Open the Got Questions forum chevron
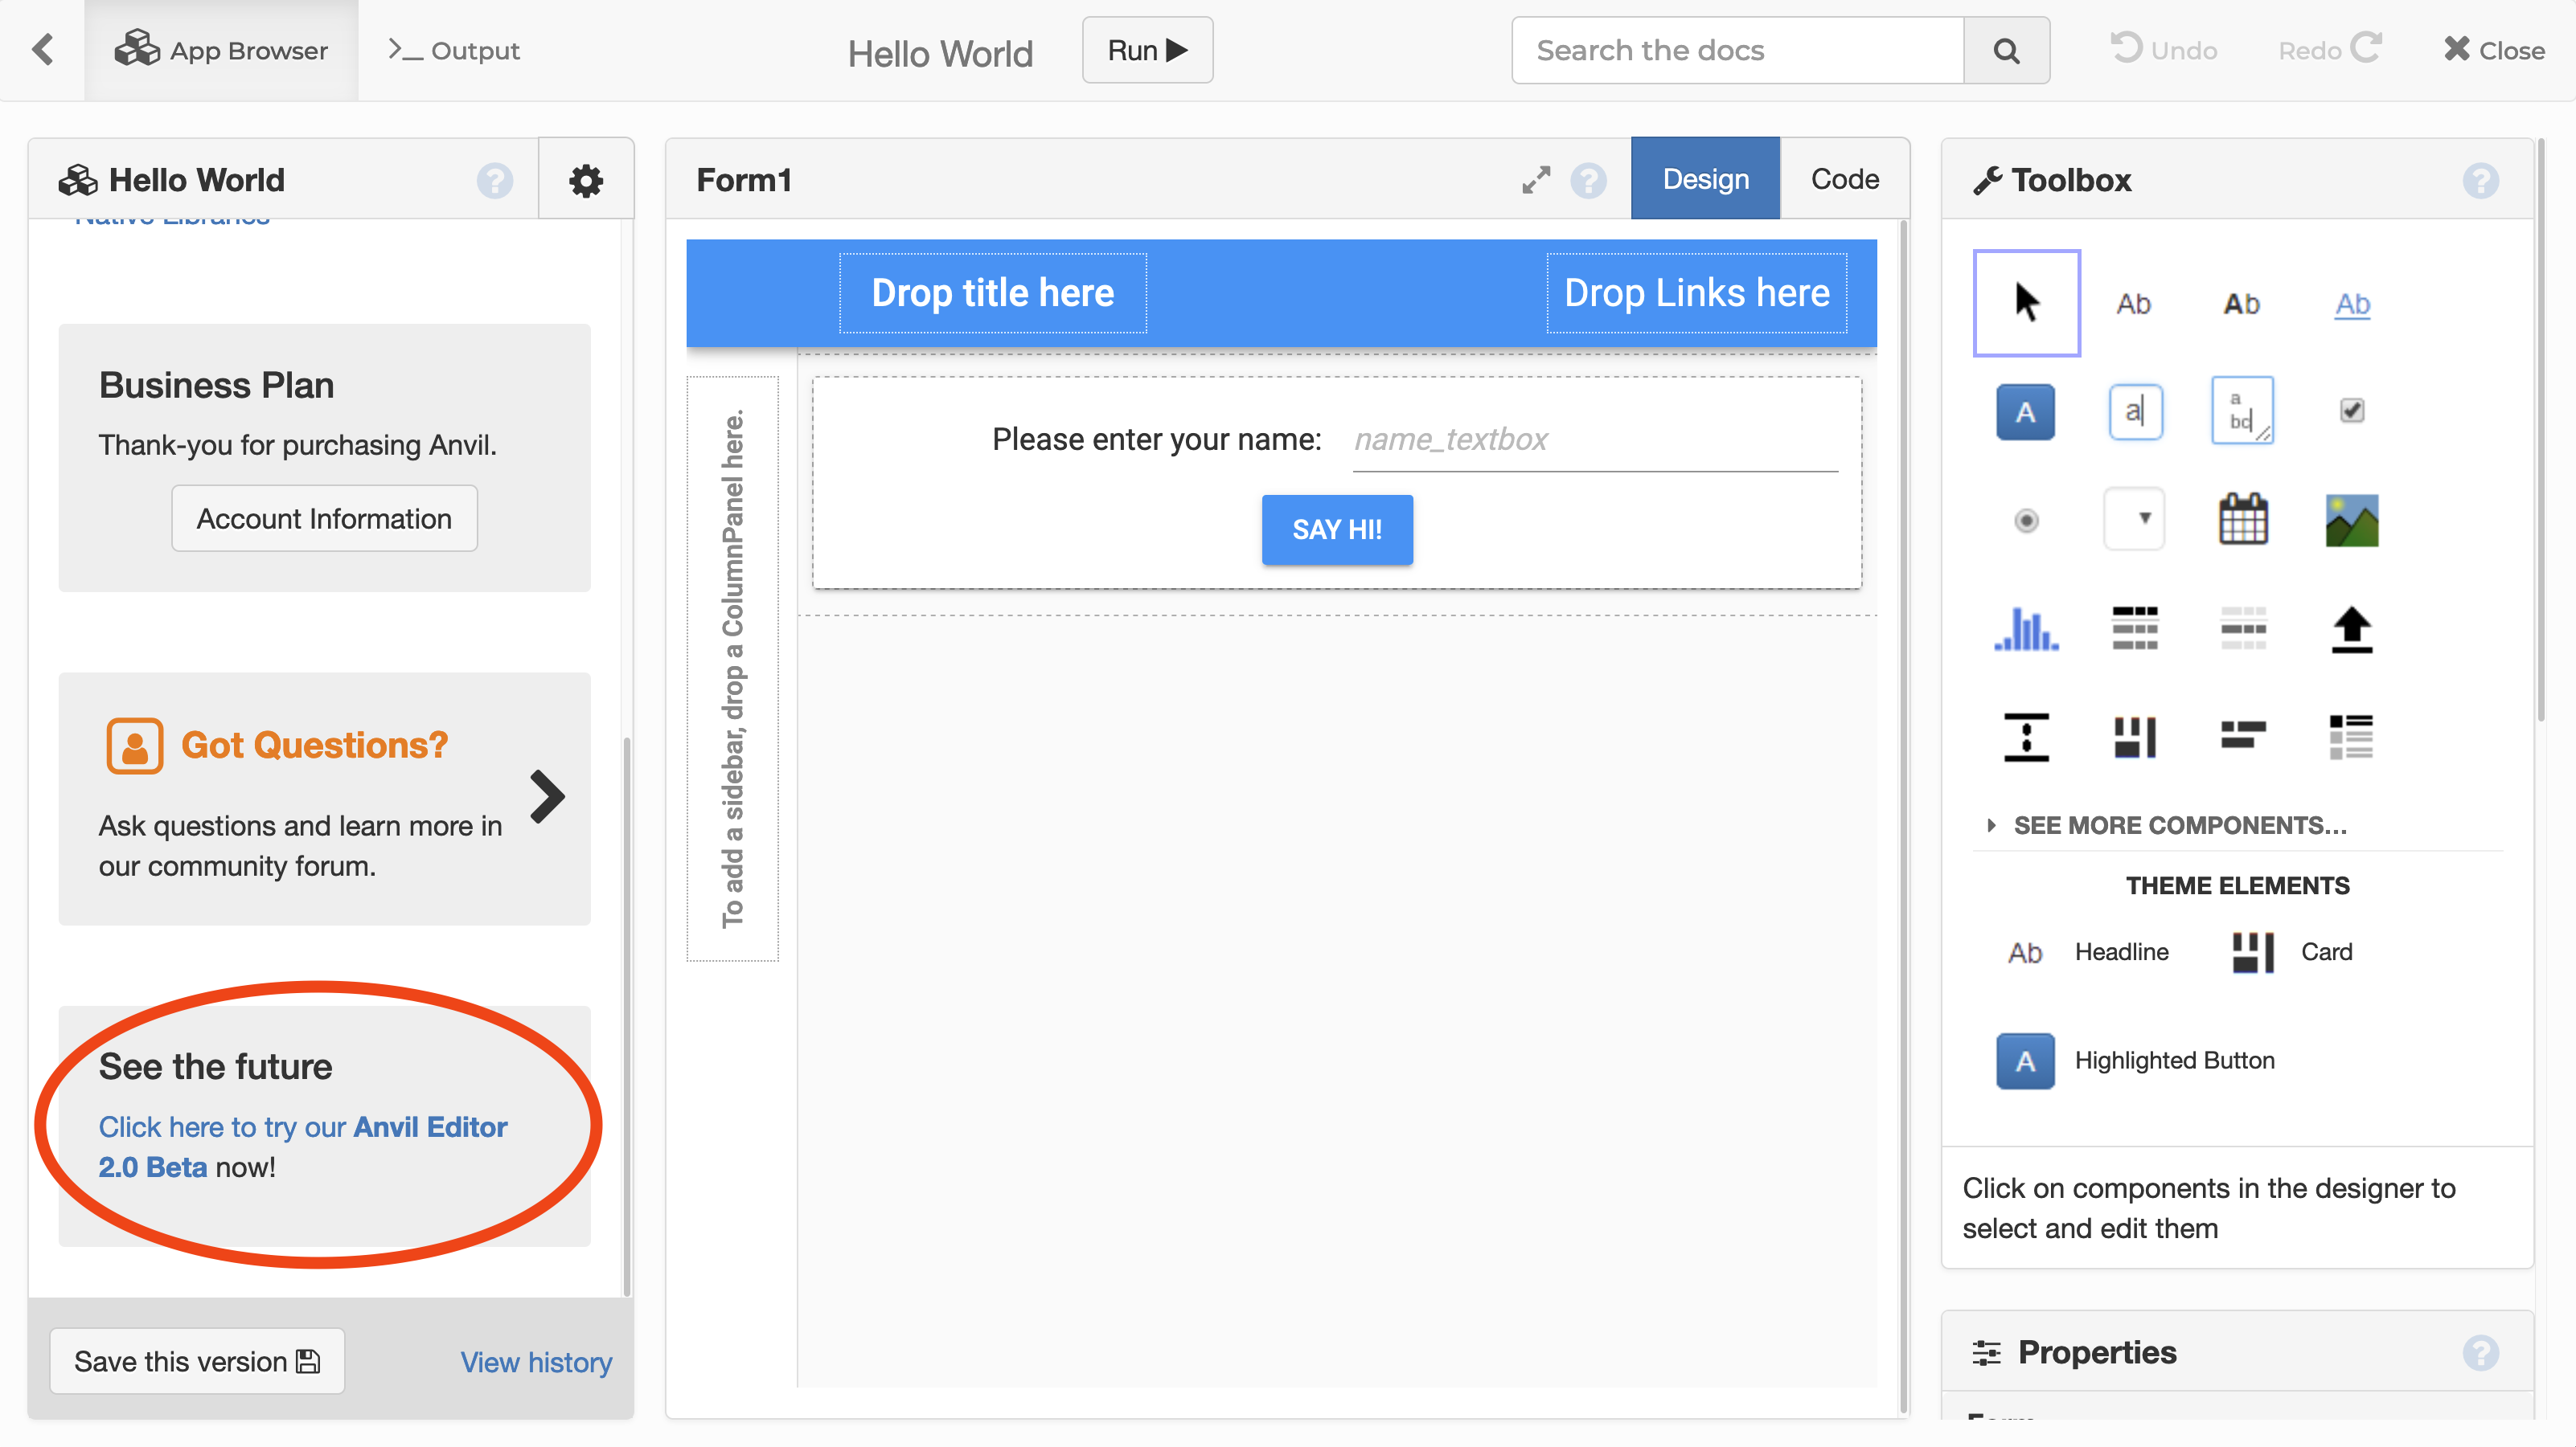This screenshot has height=1447, width=2576. click(547, 796)
